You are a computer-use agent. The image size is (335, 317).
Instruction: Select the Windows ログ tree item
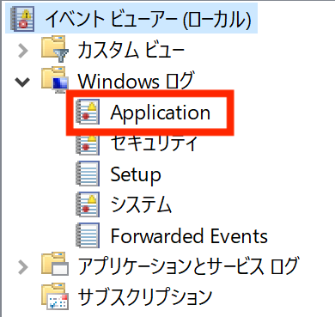137,82
